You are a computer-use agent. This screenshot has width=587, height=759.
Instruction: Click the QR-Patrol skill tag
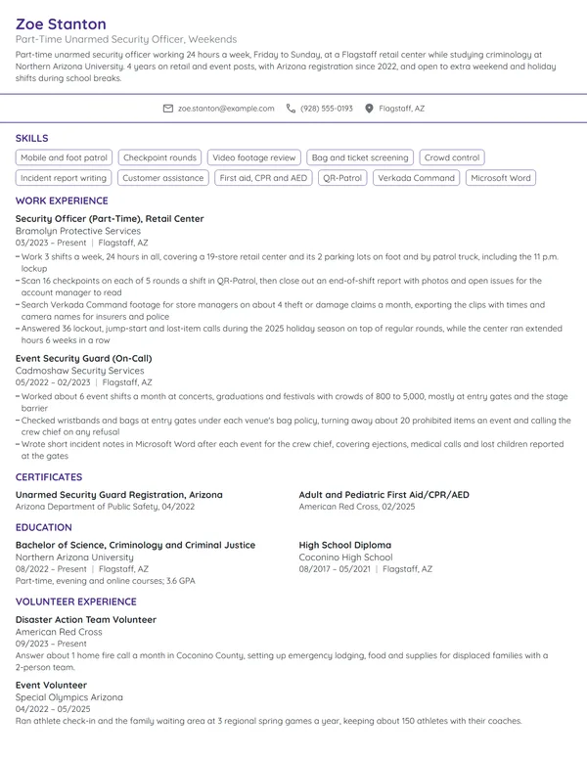click(342, 178)
